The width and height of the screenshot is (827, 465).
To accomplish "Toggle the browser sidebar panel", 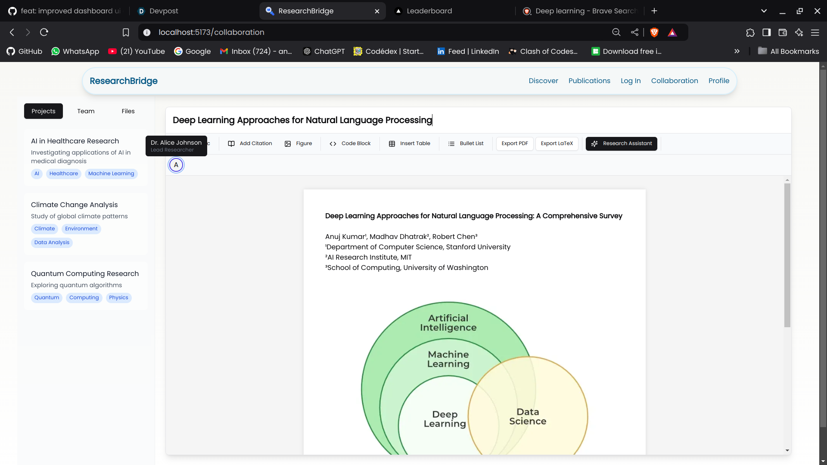I will 766,32.
